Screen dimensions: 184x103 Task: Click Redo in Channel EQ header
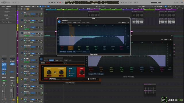click(x=88, y=23)
